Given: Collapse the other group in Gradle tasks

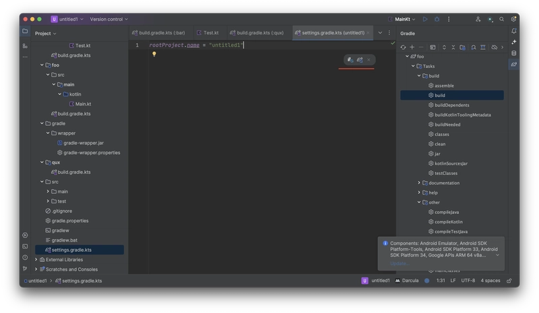Looking at the screenshot, I should (419, 203).
